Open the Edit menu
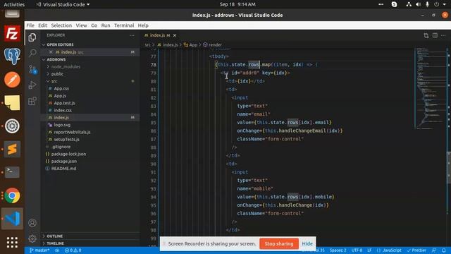Screen dimensions: 451x254 (x=42, y=25)
